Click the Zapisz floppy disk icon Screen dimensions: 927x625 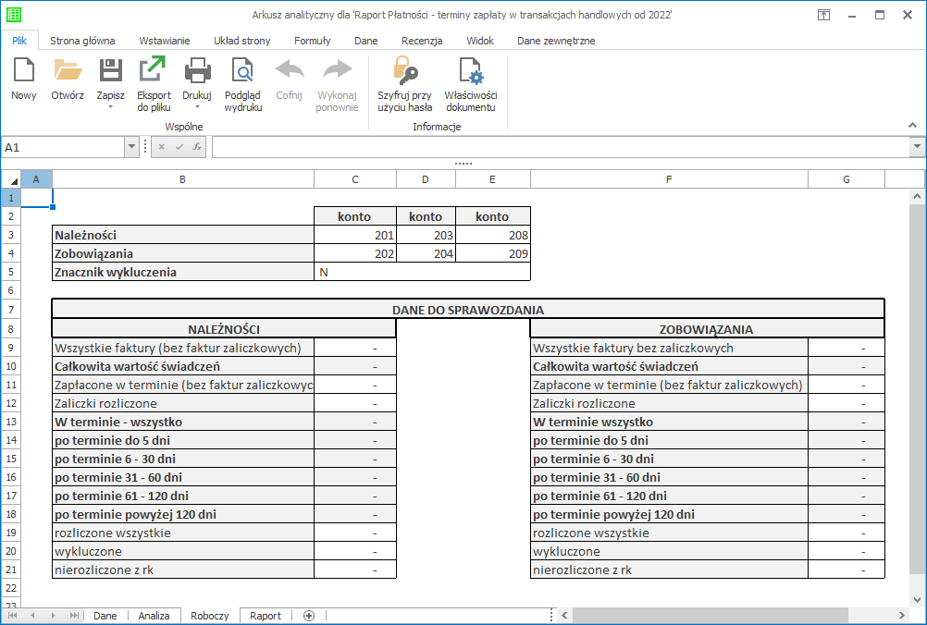pyautogui.click(x=111, y=72)
